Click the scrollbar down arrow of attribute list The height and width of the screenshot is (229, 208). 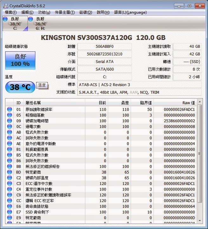click(x=200, y=221)
